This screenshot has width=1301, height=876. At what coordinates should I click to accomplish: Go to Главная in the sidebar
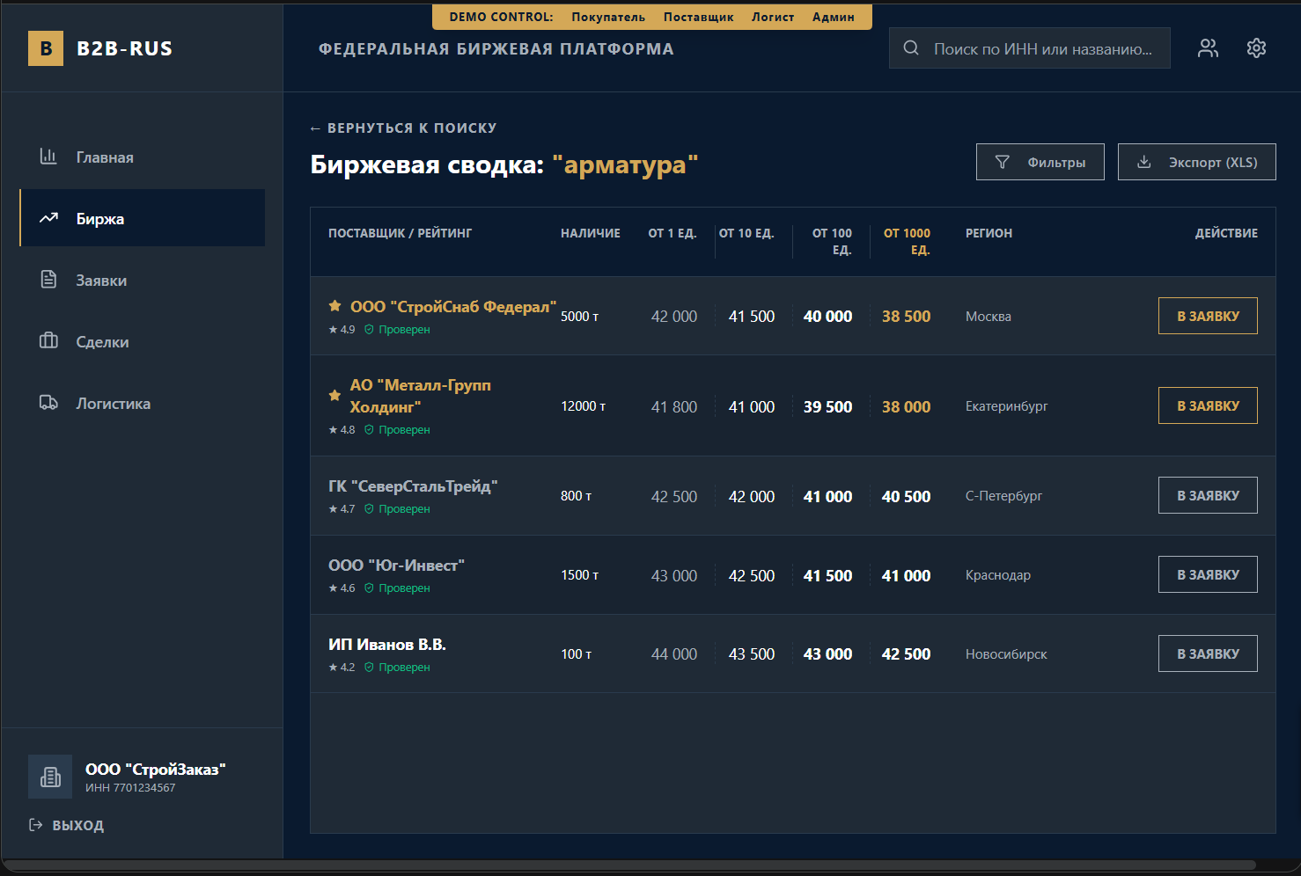pos(105,157)
